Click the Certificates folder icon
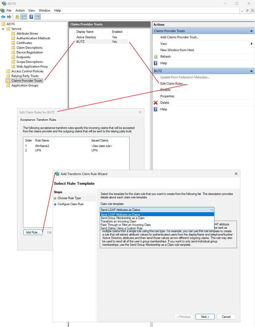 click(13, 43)
